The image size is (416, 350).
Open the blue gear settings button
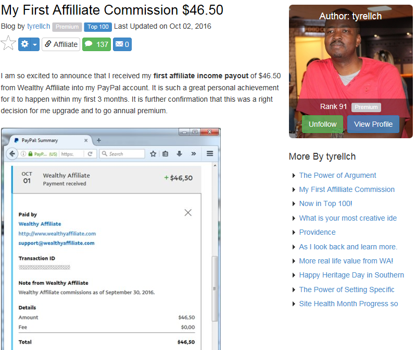click(x=24, y=44)
